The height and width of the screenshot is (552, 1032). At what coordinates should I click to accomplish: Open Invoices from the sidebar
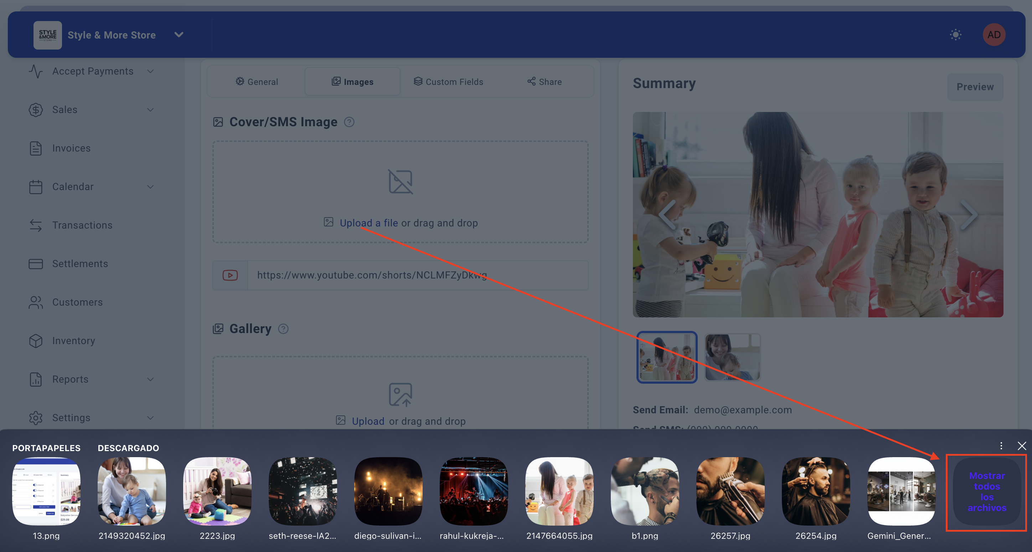point(71,148)
